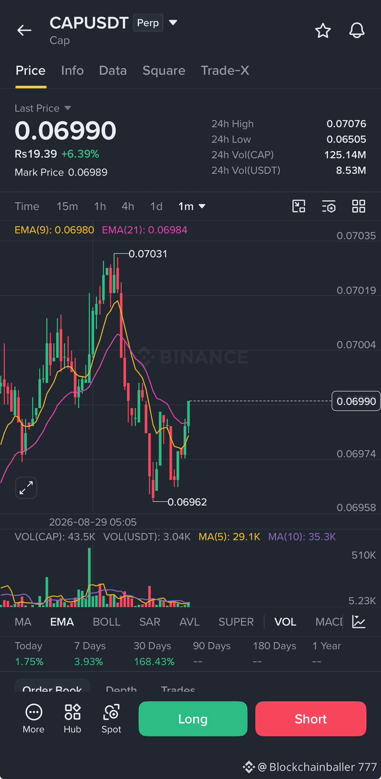The height and width of the screenshot is (779, 381).
Task: Tap the 7 Days 3.93% performance
Action: [x=90, y=654]
